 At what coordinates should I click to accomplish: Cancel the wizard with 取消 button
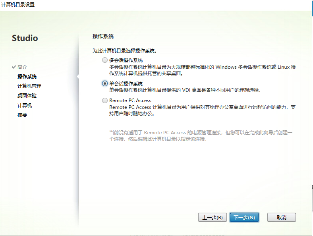pos(281,218)
